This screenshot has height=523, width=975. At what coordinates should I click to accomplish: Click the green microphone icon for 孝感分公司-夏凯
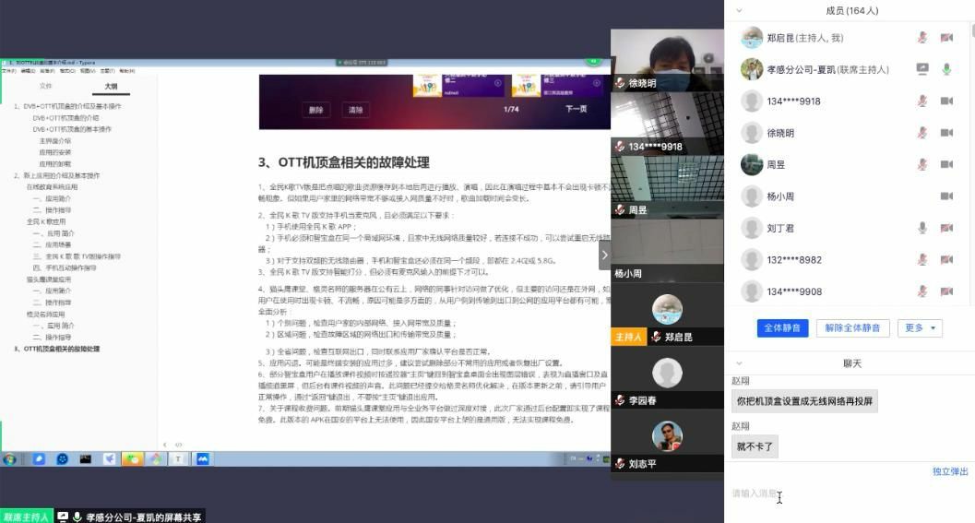tap(946, 69)
